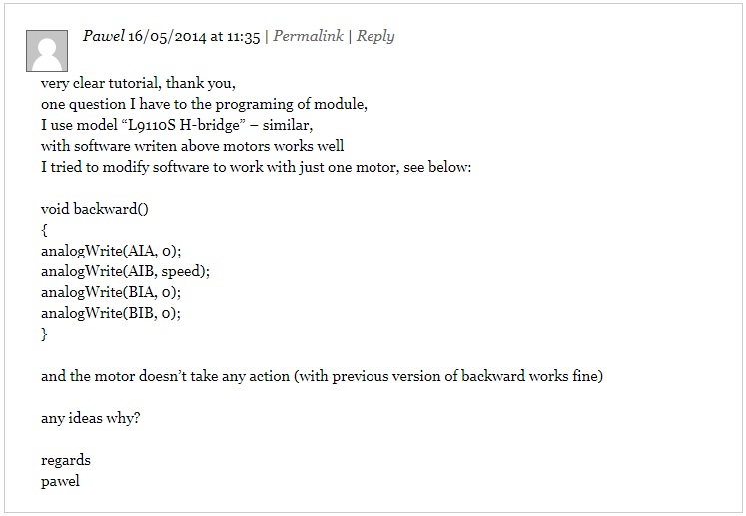This screenshot has width=746, height=516.
Task: Click the sentence 'any ideas why?'
Action: (x=91, y=418)
